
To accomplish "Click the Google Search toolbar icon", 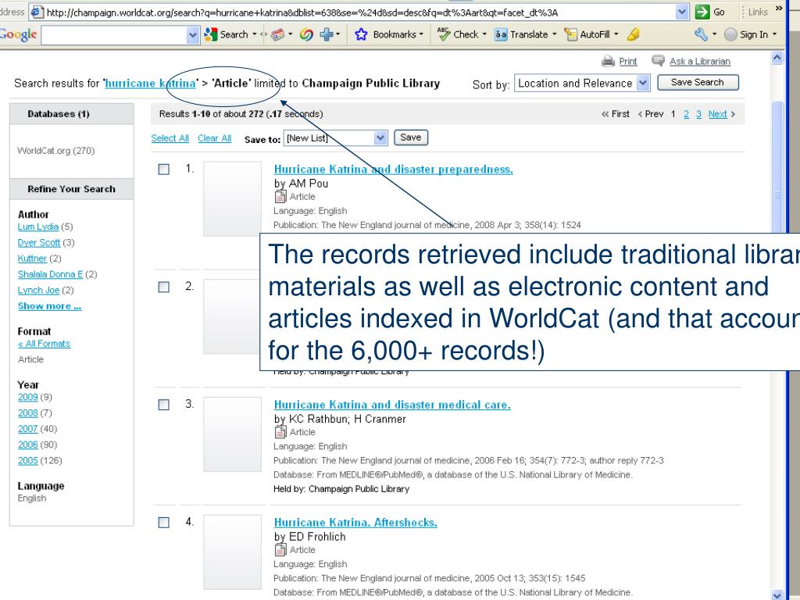I will point(211,34).
